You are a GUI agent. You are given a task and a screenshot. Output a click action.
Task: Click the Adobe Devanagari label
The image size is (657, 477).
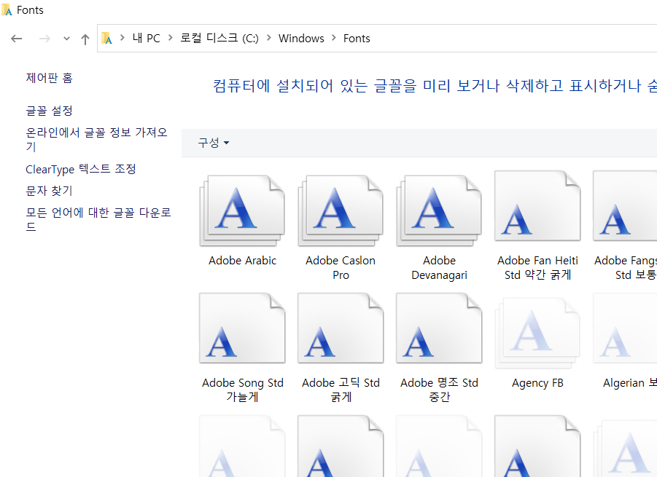click(439, 268)
